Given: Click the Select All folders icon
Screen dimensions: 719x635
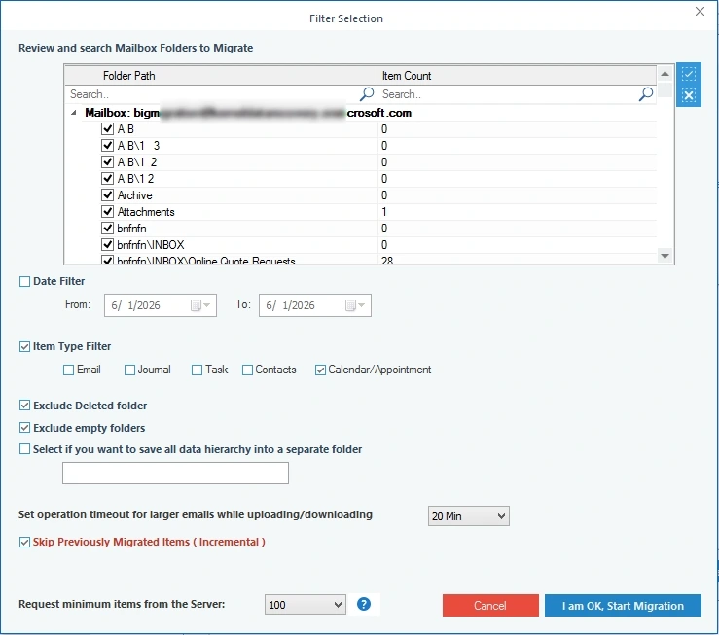Looking at the screenshot, I should (688, 74).
